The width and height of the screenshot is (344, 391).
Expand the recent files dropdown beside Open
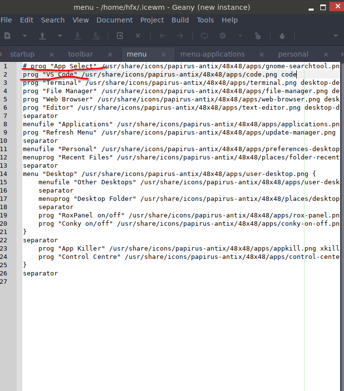point(60,36)
